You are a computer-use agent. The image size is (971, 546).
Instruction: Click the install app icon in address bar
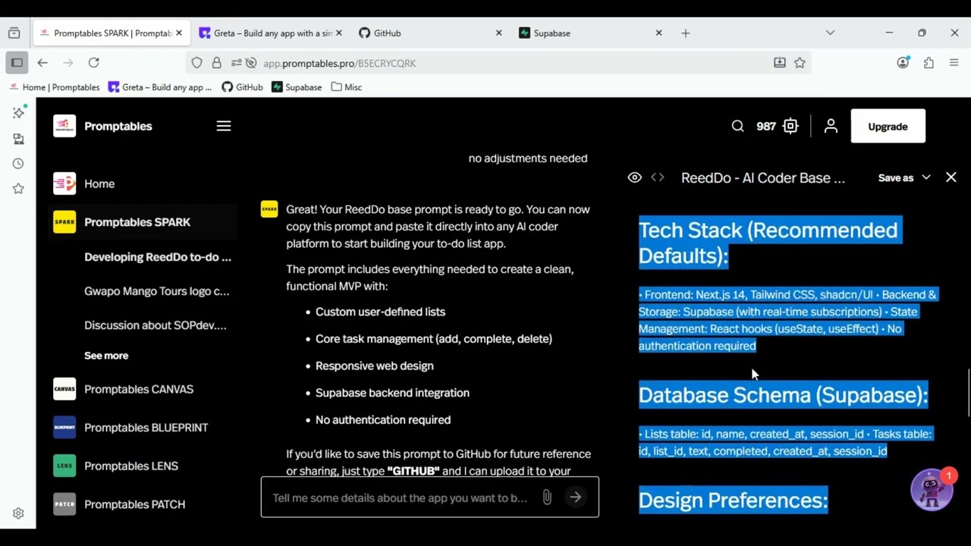click(x=779, y=63)
